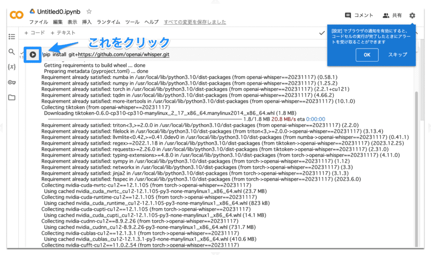
Task: Click the '20.8 MB/s' download speed text
Action: pyautogui.click(x=284, y=119)
